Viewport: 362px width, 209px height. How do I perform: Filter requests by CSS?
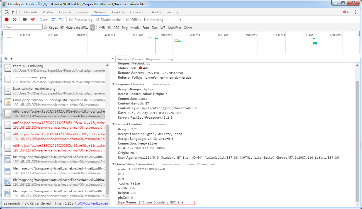[x=116, y=28]
